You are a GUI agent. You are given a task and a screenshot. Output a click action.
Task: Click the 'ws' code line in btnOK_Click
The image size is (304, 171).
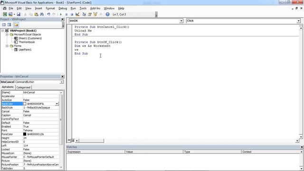pos(76,49)
